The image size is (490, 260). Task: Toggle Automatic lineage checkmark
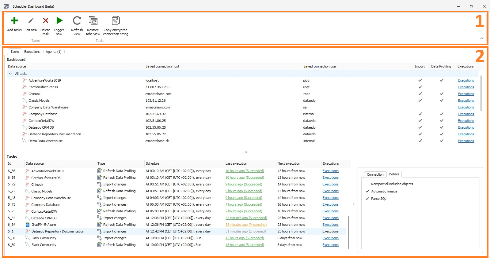coord(367,191)
